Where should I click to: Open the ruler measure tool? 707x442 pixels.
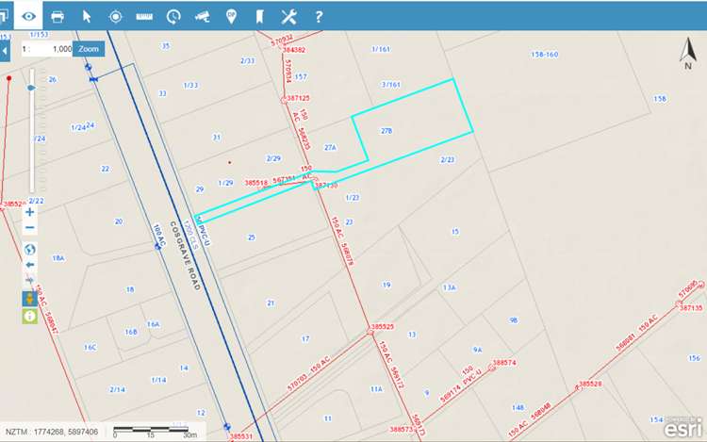click(x=144, y=16)
